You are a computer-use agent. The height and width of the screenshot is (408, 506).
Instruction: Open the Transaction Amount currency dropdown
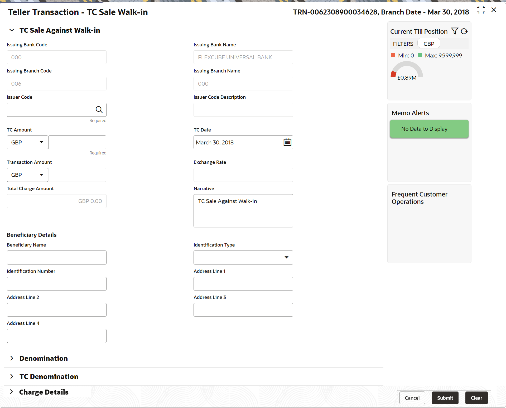tap(27, 175)
